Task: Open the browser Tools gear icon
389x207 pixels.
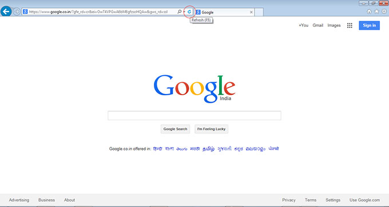Action: pyautogui.click(x=384, y=11)
